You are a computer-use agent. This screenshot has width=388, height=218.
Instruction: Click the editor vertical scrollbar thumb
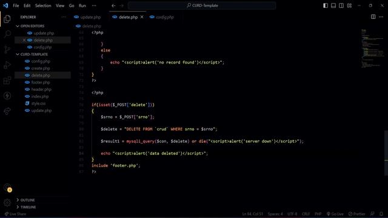pos(386,153)
